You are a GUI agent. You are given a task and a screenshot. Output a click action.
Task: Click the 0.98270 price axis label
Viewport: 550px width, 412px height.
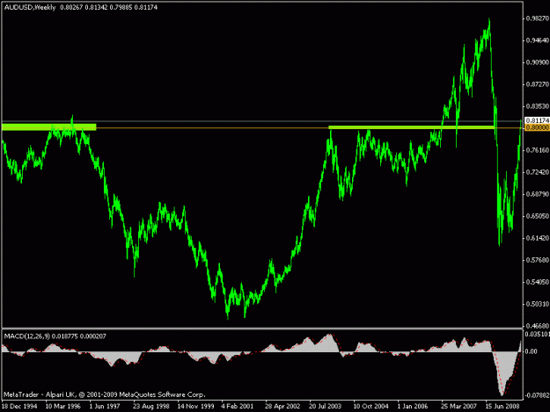pyautogui.click(x=538, y=18)
